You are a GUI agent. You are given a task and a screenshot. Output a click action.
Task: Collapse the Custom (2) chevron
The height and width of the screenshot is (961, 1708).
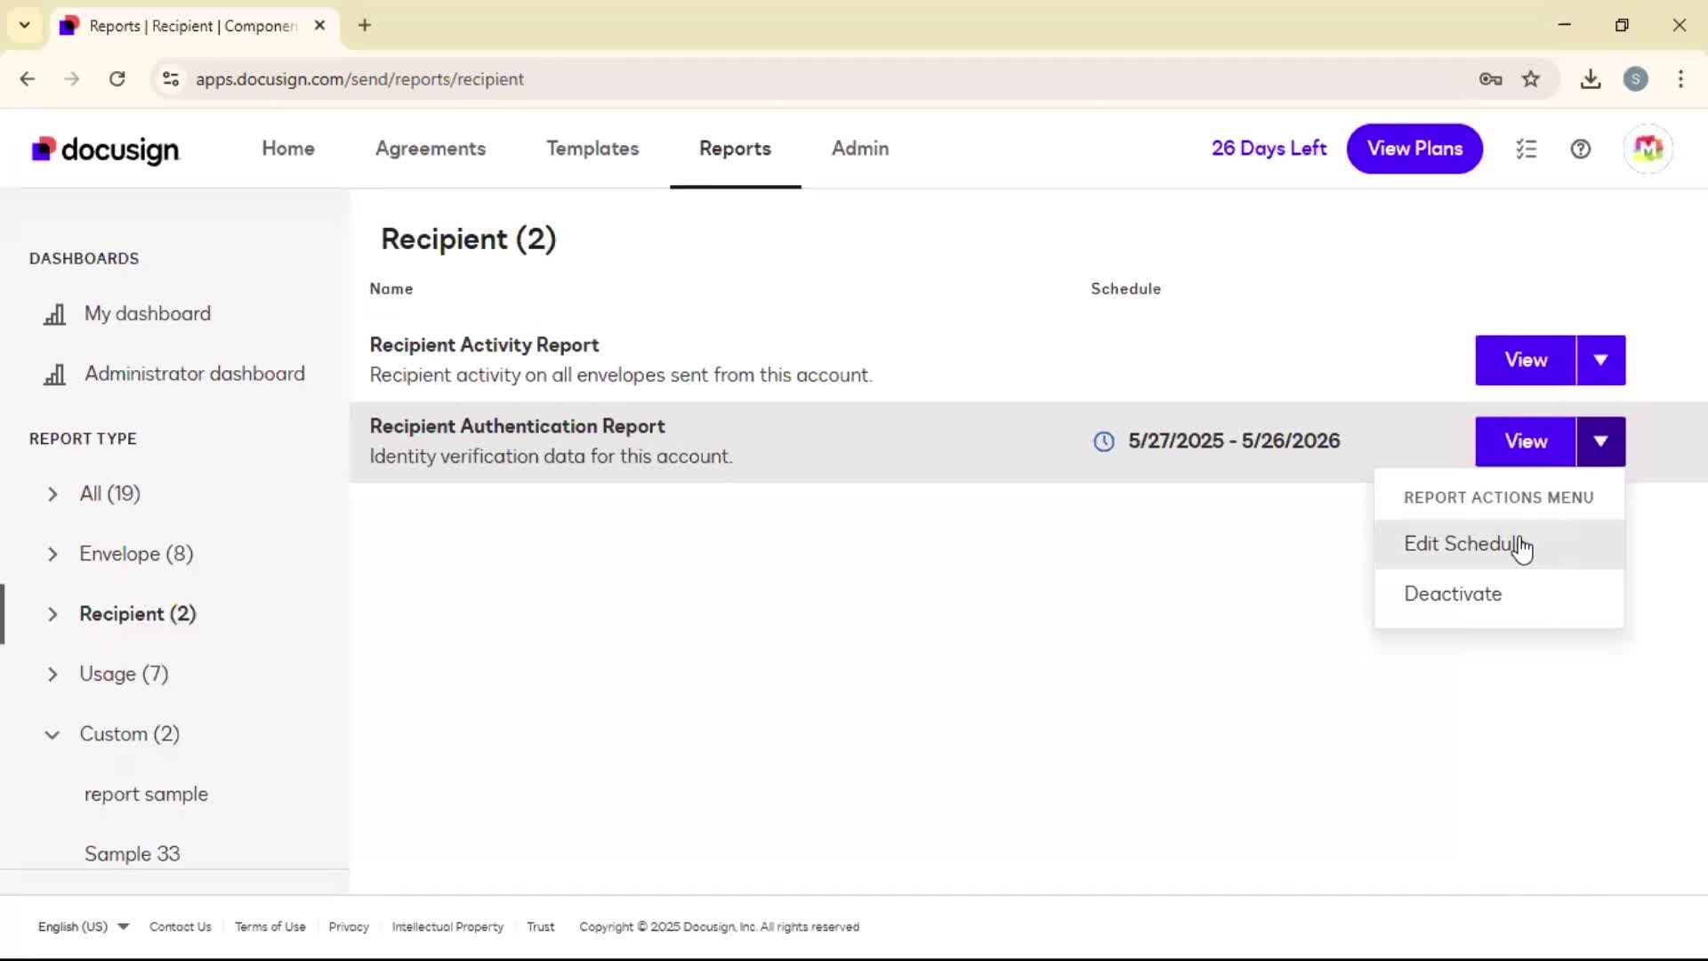pyautogui.click(x=52, y=735)
